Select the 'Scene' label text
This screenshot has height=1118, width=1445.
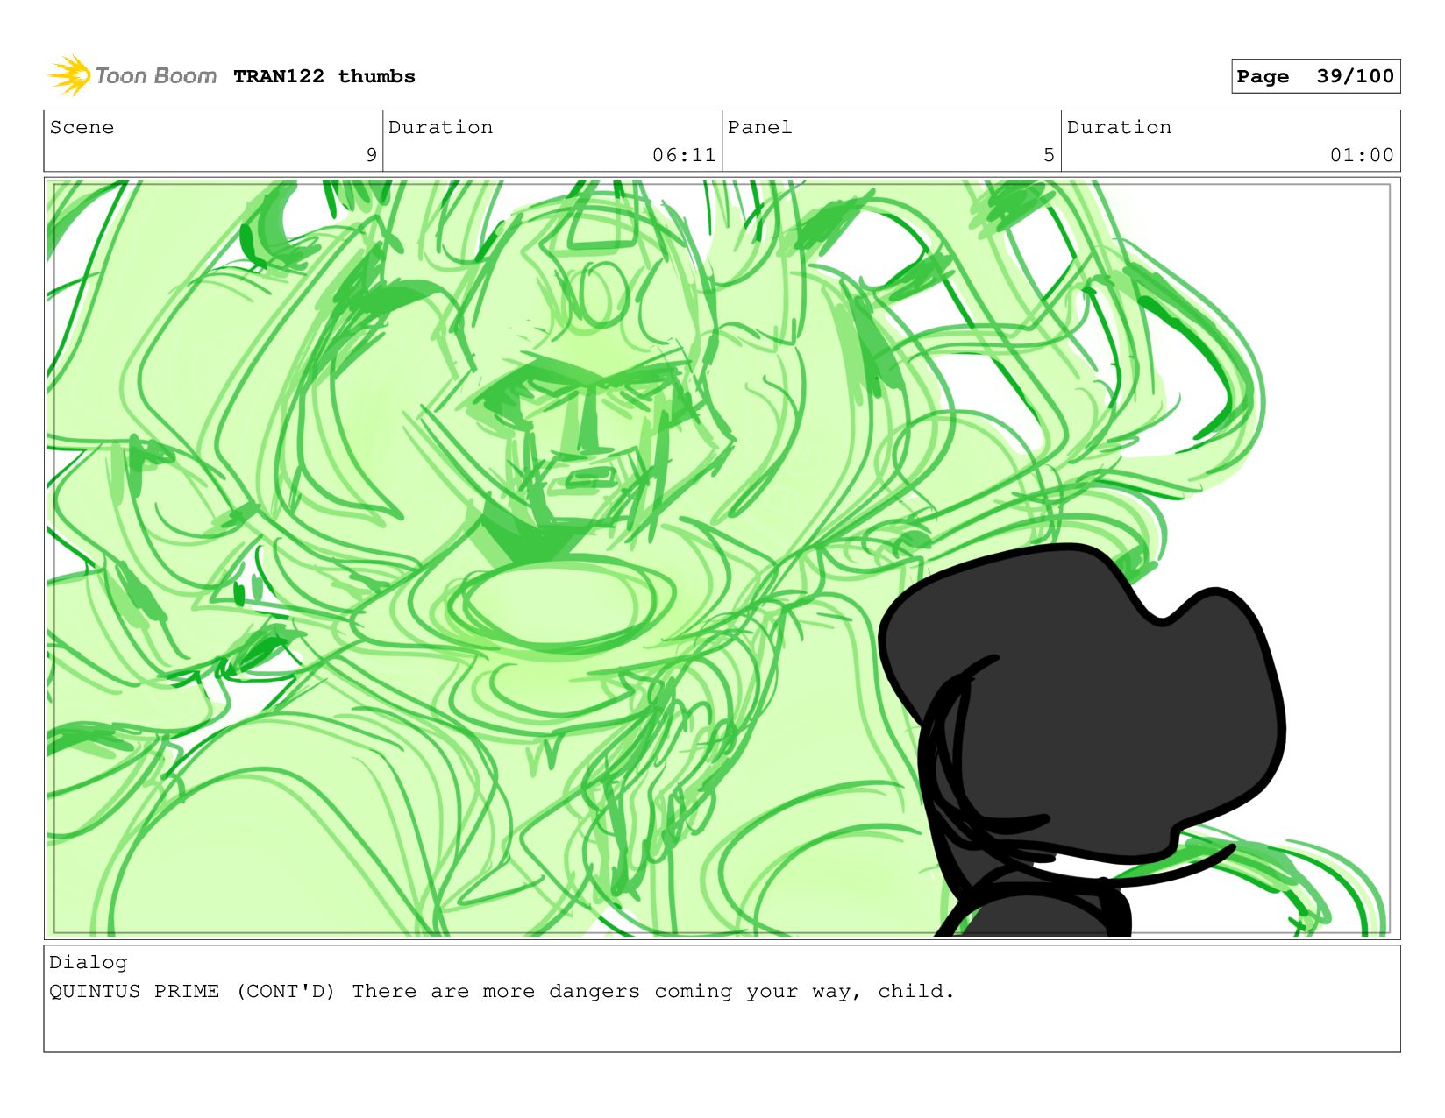point(82,127)
